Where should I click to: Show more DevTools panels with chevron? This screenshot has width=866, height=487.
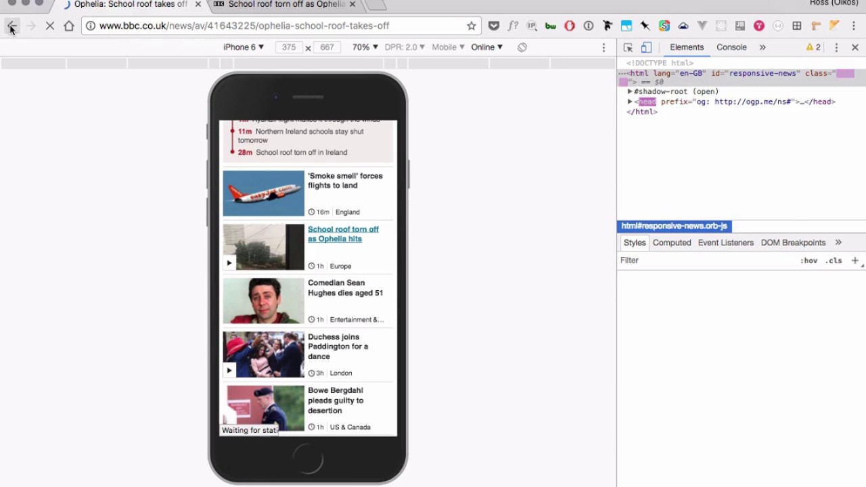point(762,47)
